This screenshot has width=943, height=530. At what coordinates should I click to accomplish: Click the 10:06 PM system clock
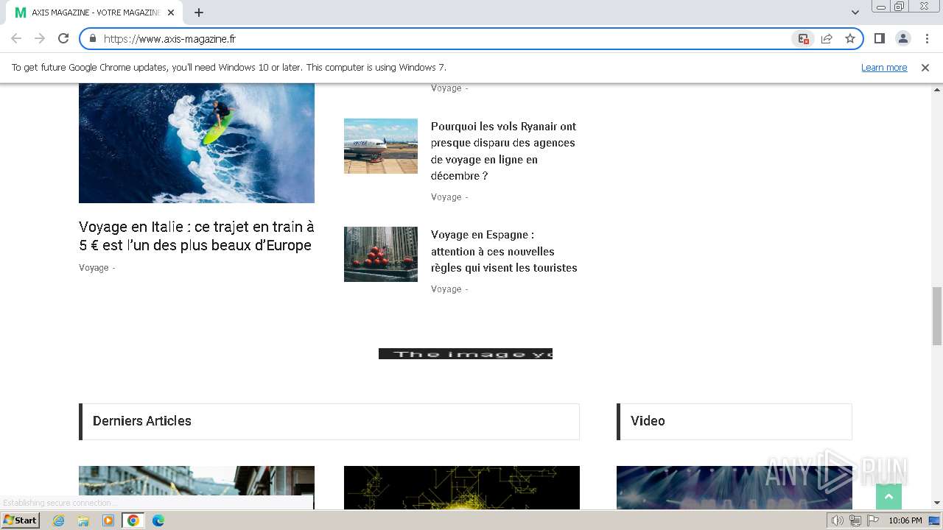[x=905, y=520]
